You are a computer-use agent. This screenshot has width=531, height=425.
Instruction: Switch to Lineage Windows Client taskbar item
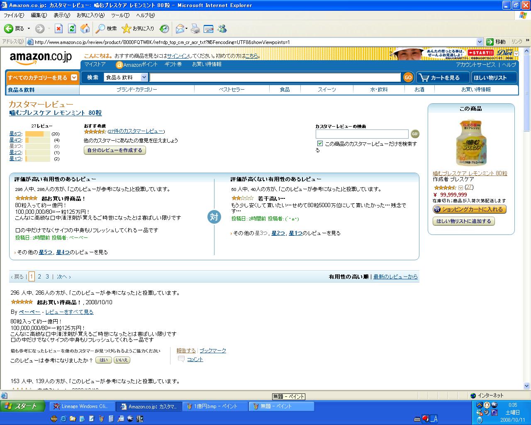pyautogui.click(x=82, y=406)
